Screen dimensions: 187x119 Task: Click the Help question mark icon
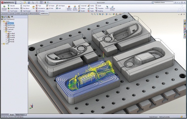(175, 2)
